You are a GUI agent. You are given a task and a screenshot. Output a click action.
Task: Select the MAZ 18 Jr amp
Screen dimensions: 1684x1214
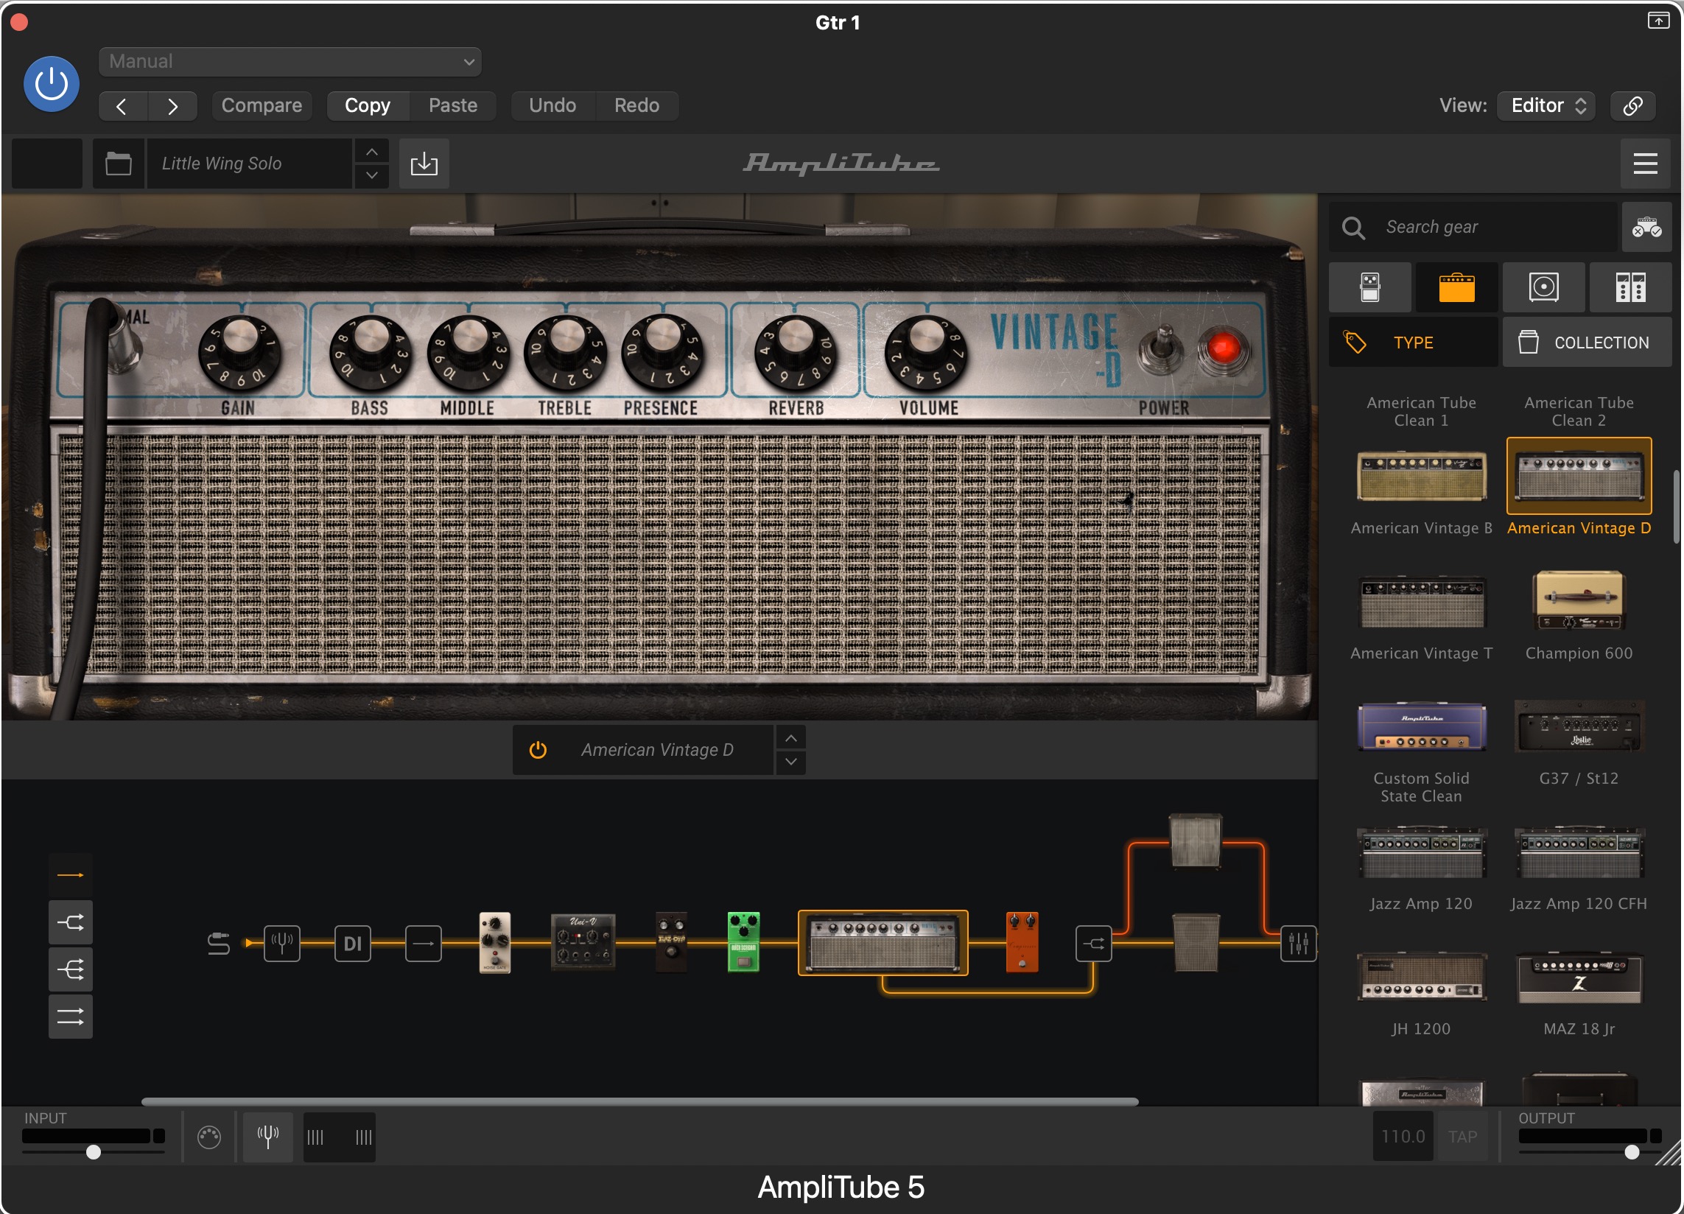pos(1579,977)
